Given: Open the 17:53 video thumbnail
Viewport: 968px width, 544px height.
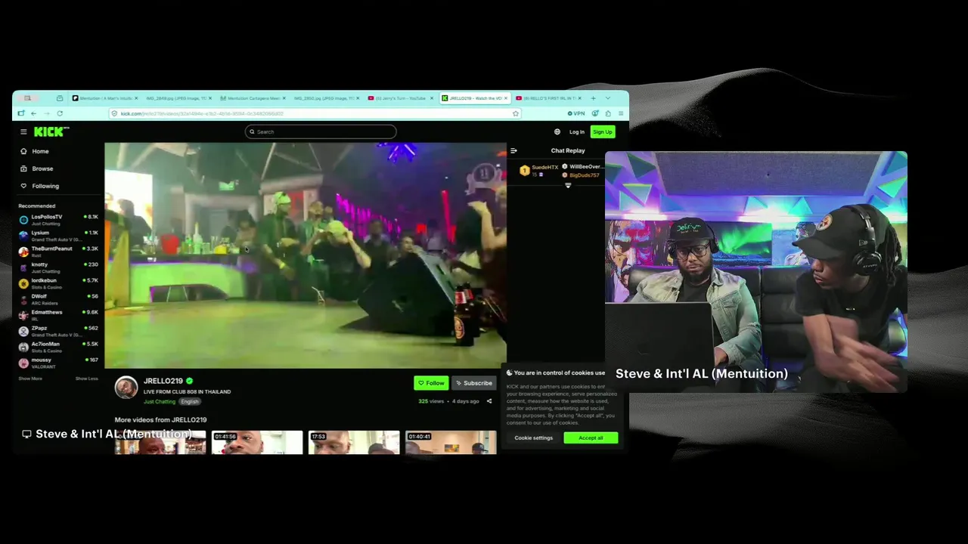Looking at the screenshot, I should (x=354, y=442).
